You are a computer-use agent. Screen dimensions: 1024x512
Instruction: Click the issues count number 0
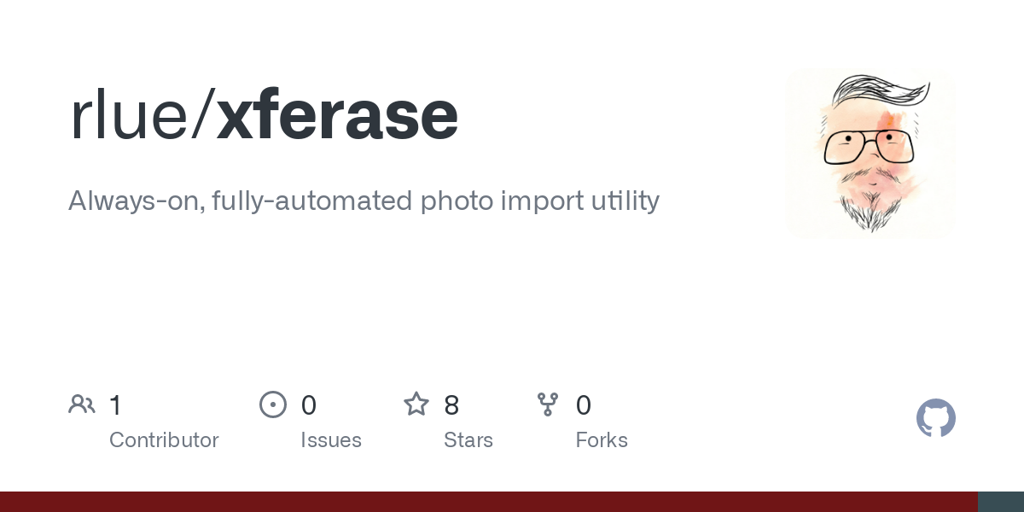pos(309,405)
